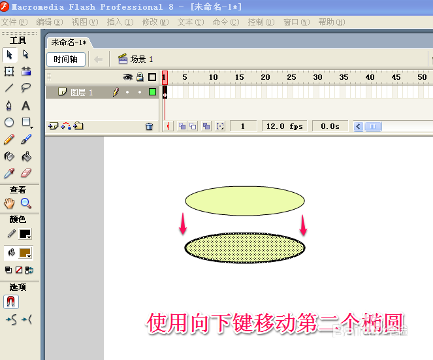433x360 pixels.
Task: Click the Smooth option button
Action: pyautogui.click(x=12, y=319)
